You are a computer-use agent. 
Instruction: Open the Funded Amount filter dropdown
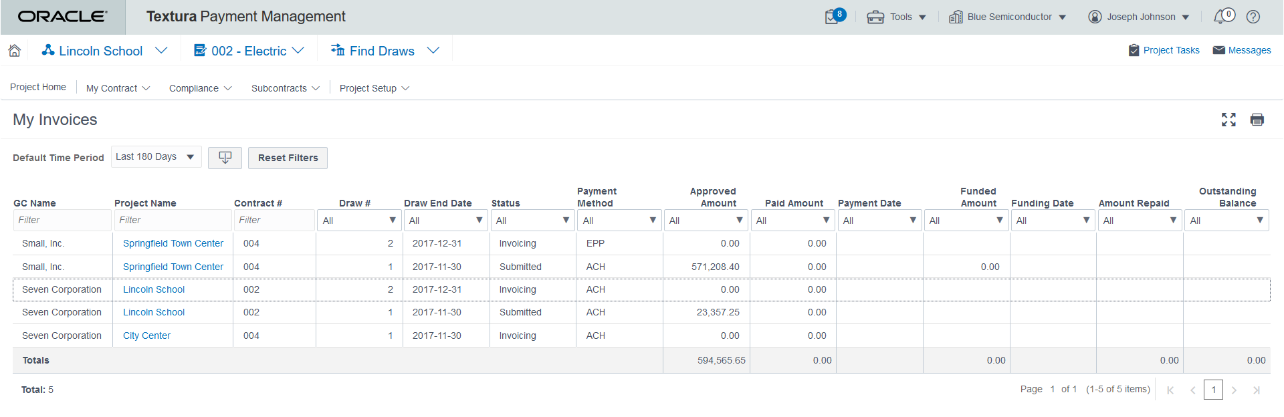966,221
